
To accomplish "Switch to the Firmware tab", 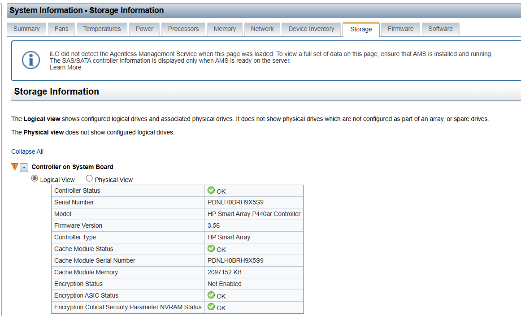I will [x=400, y=29].
